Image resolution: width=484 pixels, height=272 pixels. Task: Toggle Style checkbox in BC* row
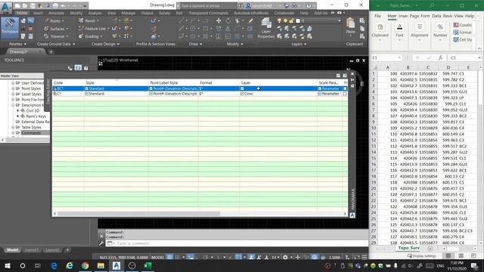pyautogui.click(x=86, y=88)
